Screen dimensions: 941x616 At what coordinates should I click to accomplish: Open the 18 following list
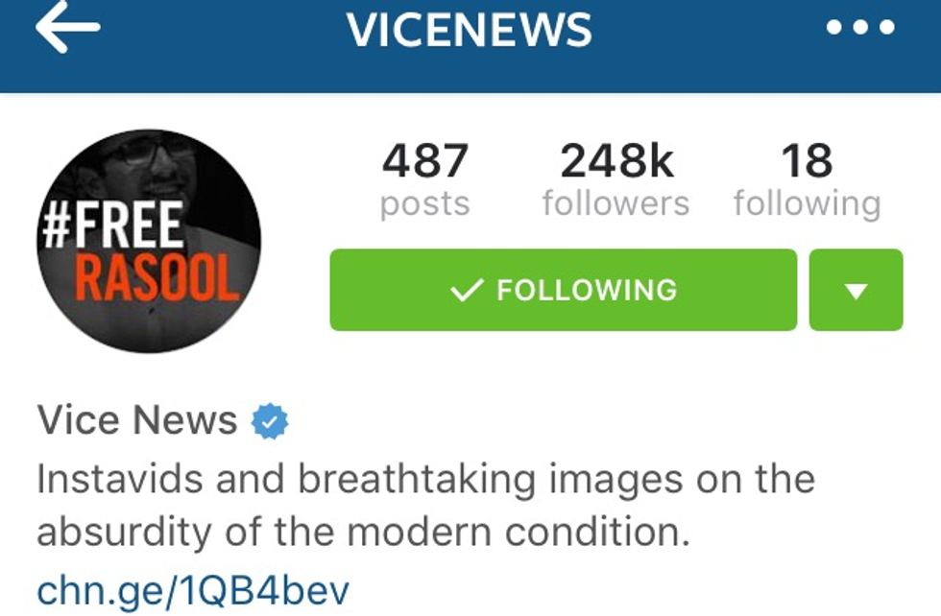[808, 178]
